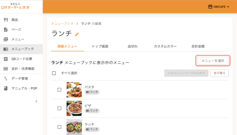
Task: Check the すべて選択 checkbox
Action: 54,73
